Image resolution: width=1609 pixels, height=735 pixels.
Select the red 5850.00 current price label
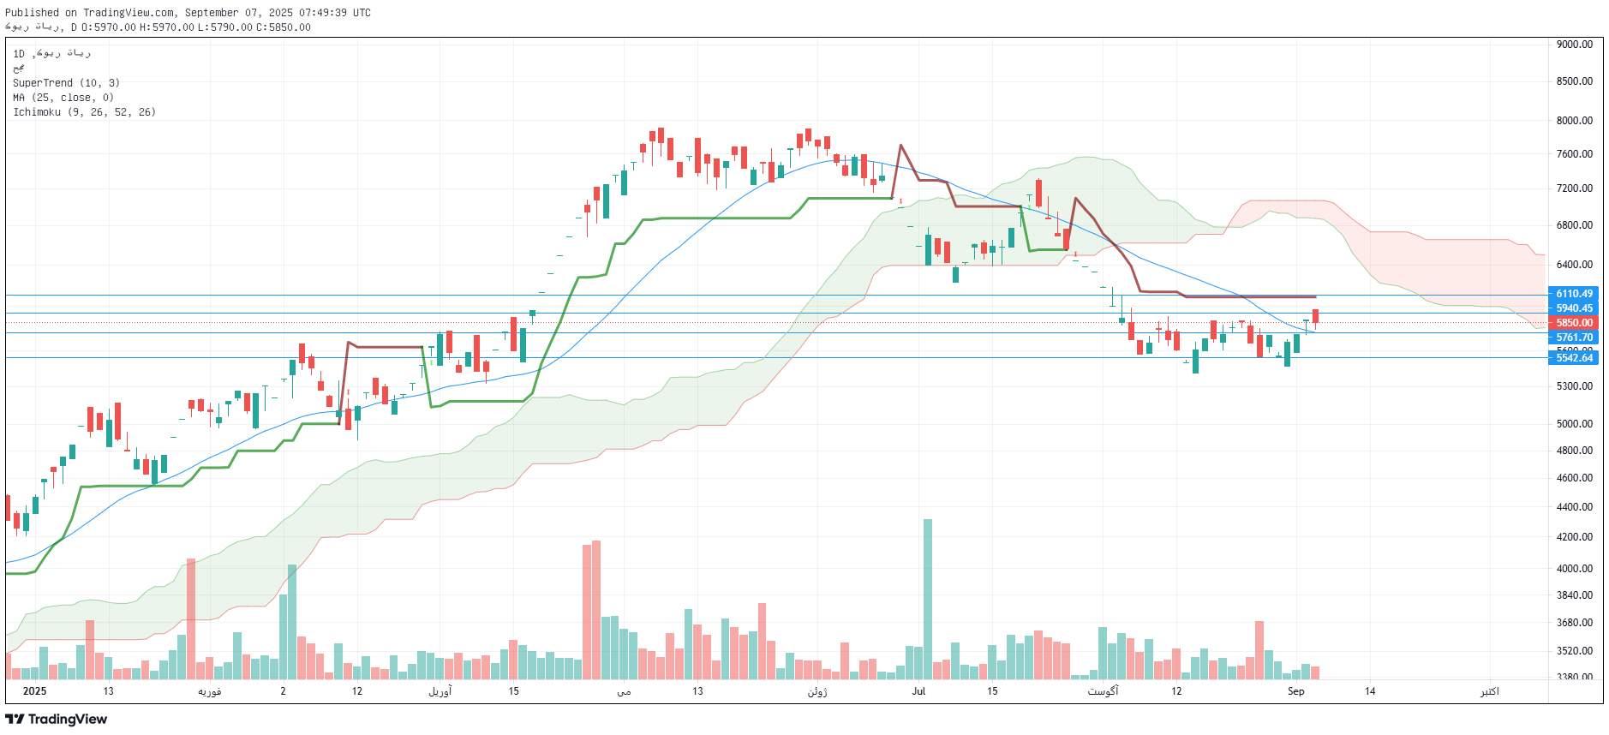tap(1573, 323)
